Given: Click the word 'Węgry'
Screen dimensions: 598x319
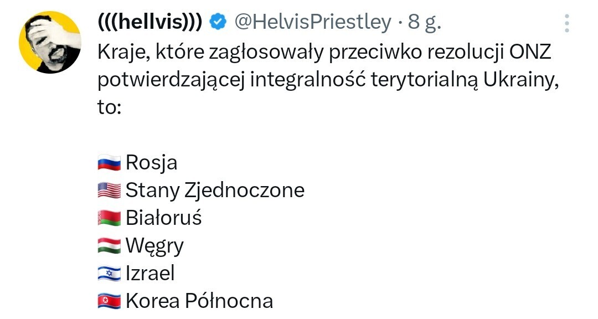Looking at the screenshot, I should [154, 246].
